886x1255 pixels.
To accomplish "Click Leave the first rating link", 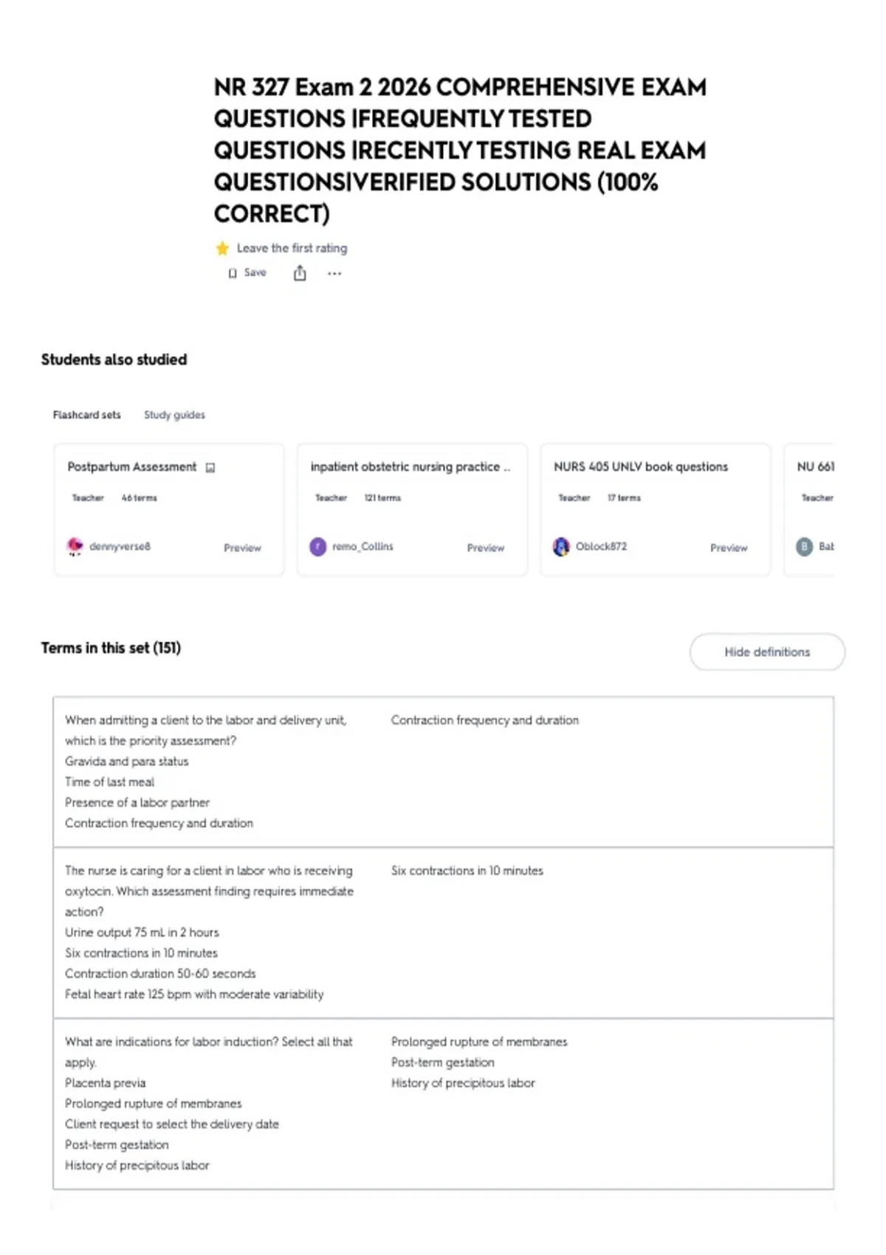I will pyautogui.click(x=292, y=248).
